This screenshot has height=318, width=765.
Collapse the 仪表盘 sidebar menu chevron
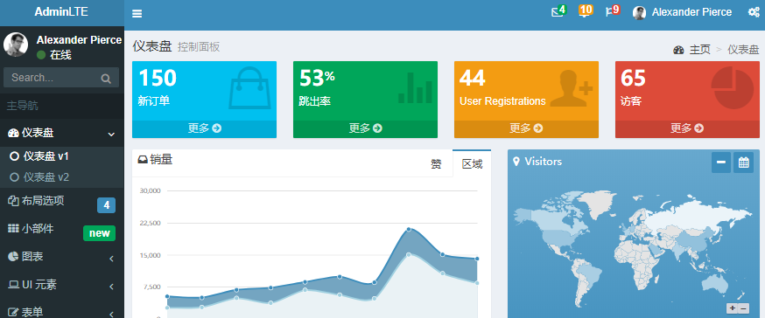pyautogui.click(x=111, y=134)
